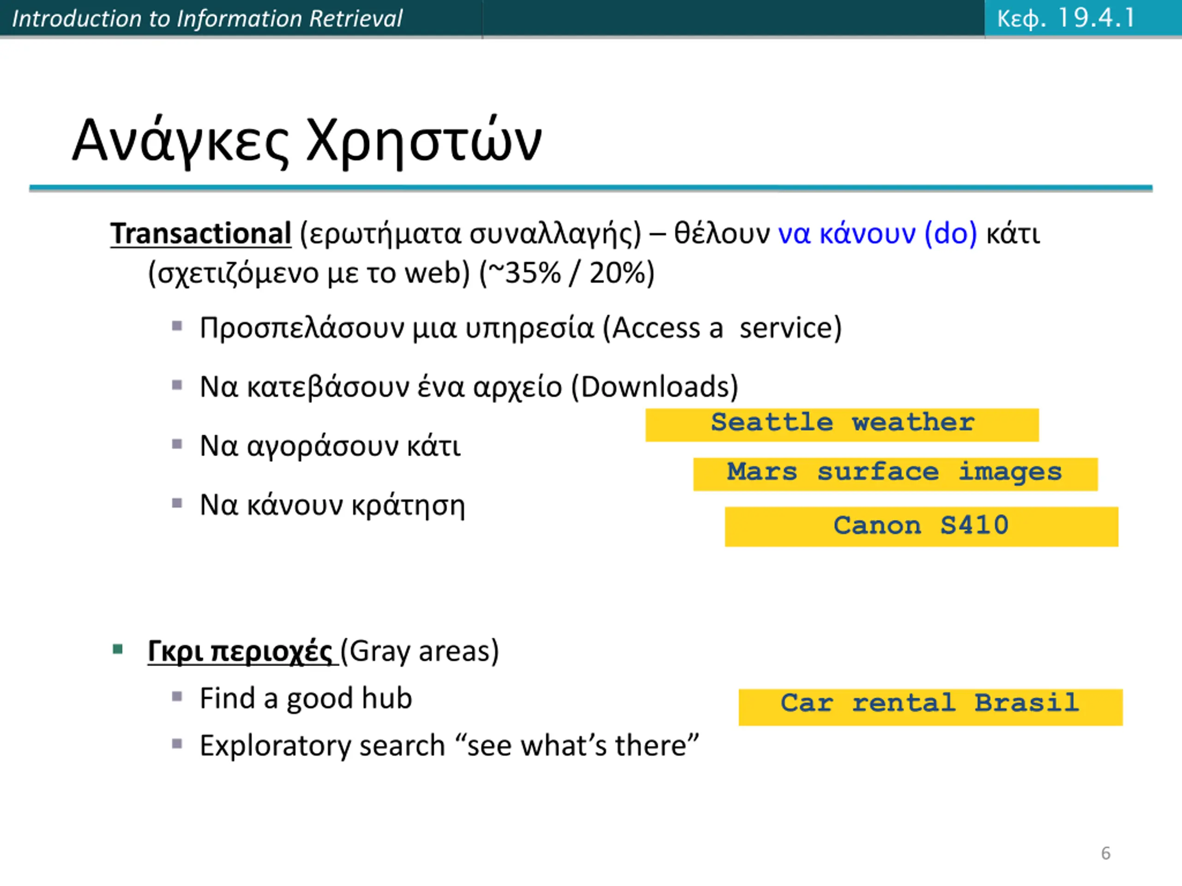
Task: Click the bullet beside 'Να κατεβάσουν ένα αρχείο'
Action: pos(177,385)
